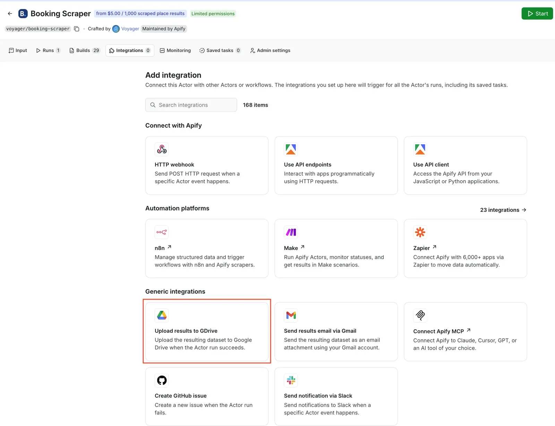Open Connect Apify MCP title
555x426 pixels.
coord(438,331)
